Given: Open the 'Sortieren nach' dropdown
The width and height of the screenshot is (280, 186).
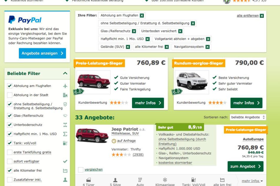Looking at the screenshot, I should pyautogui.click(x=248, y=117).
